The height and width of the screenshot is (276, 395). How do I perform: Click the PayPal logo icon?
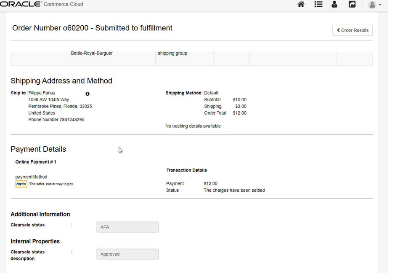[x=21, y=184]
